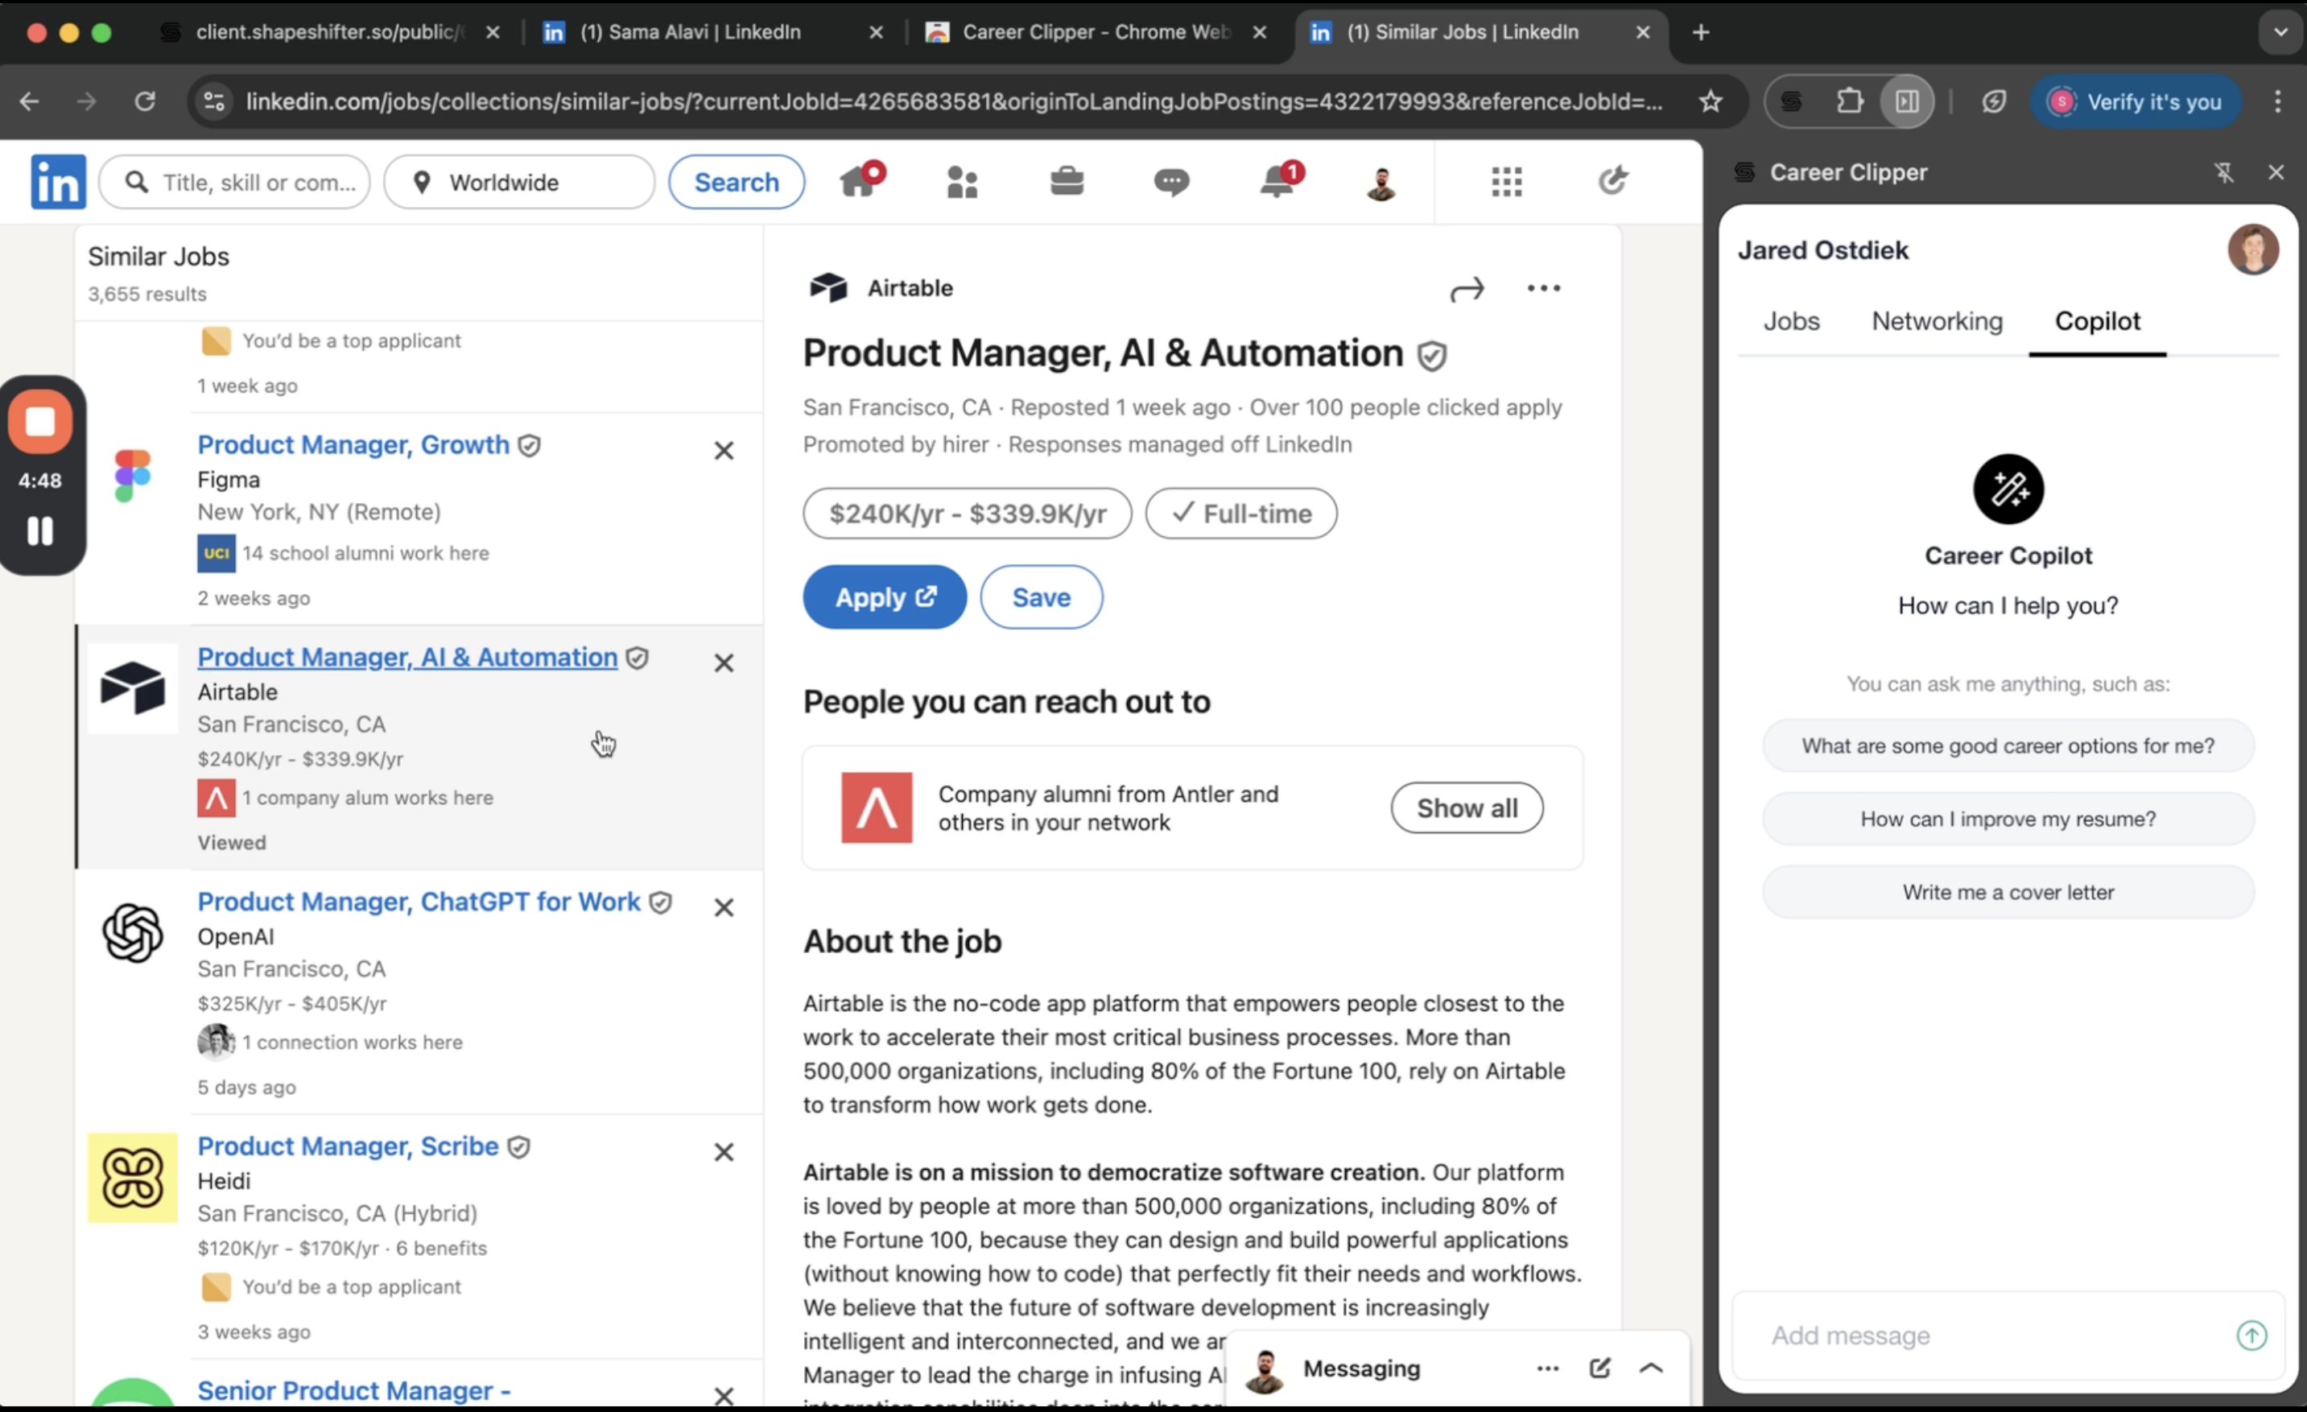This screenshot has height=1412, width=2307.
Task: Switch to the Networking tab
Action: pos(1936,321)
